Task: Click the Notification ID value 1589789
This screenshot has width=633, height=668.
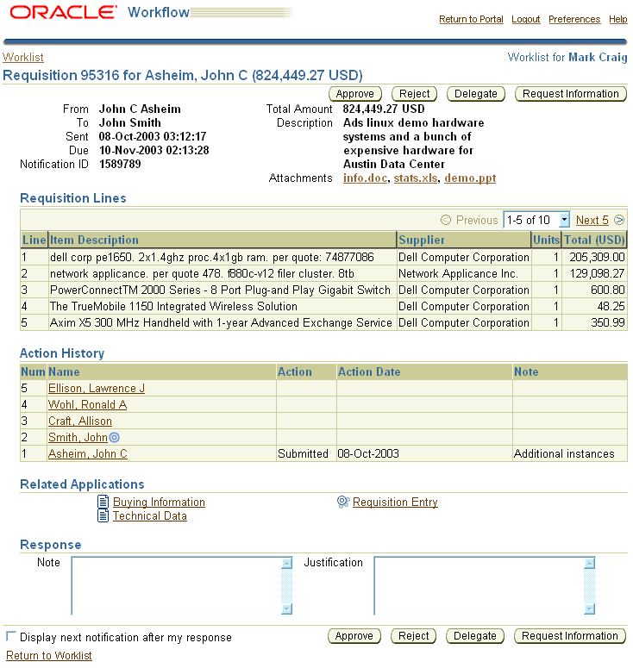Action: [120, 164]
